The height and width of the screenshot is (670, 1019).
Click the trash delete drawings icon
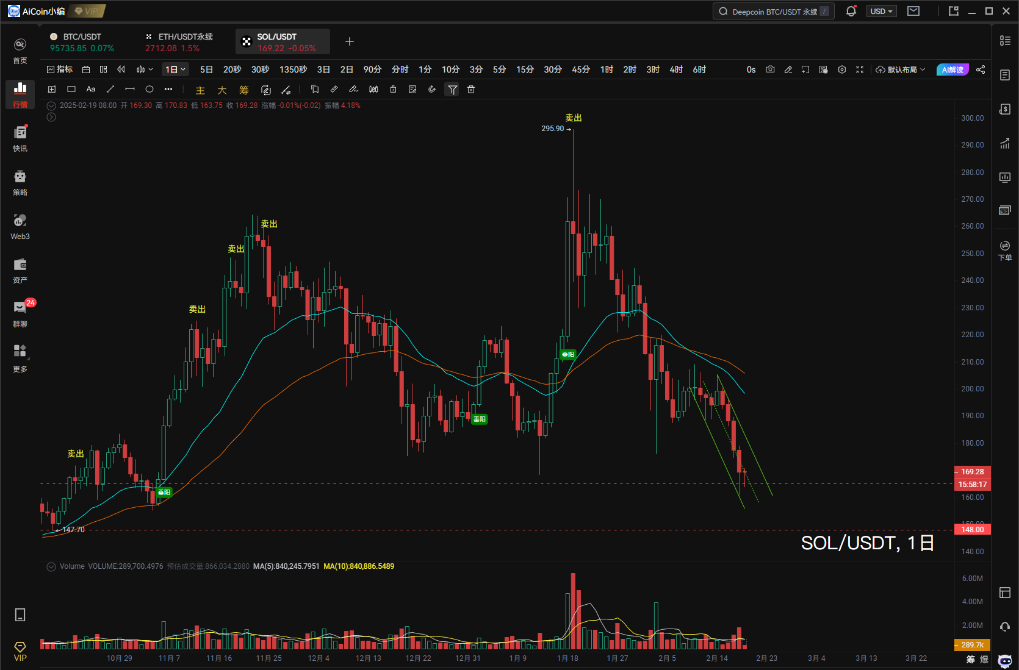pyautogui.click(x=471, y=89)
